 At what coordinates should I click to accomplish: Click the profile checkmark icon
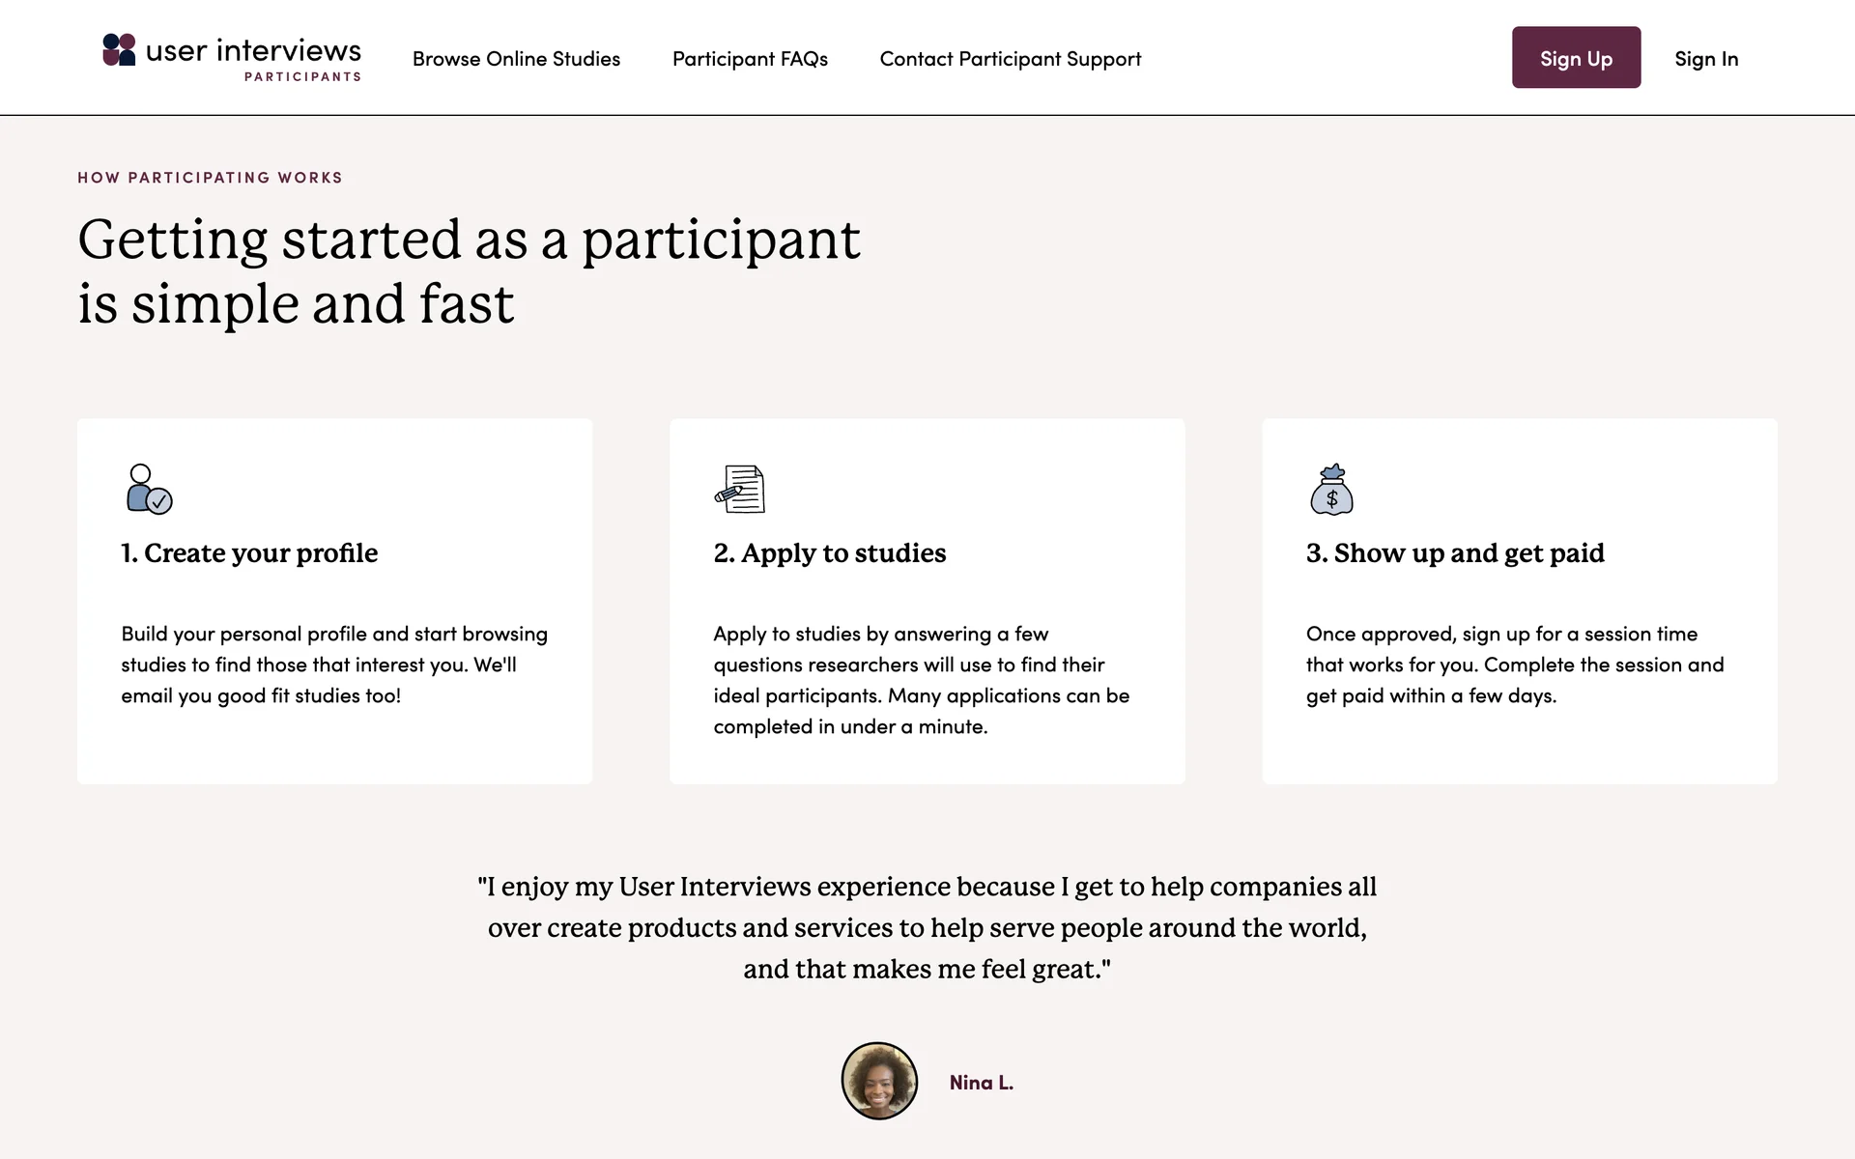149,489
